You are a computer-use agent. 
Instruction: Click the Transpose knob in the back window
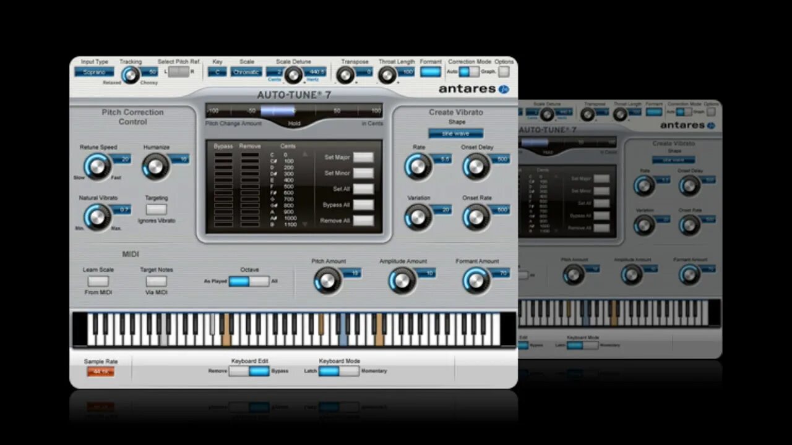587,114
